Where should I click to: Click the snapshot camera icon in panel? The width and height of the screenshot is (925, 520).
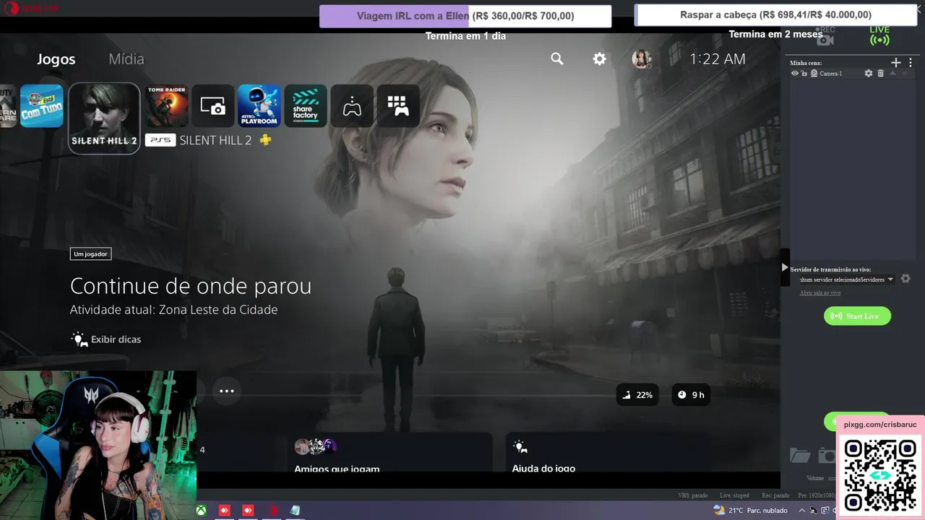(827, 455)
